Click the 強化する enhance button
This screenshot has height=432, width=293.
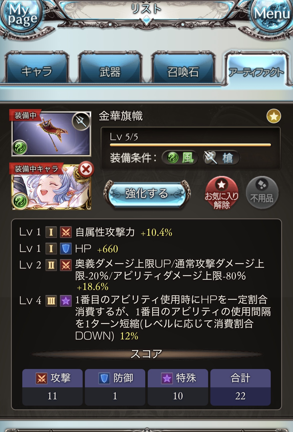point(147,194)
